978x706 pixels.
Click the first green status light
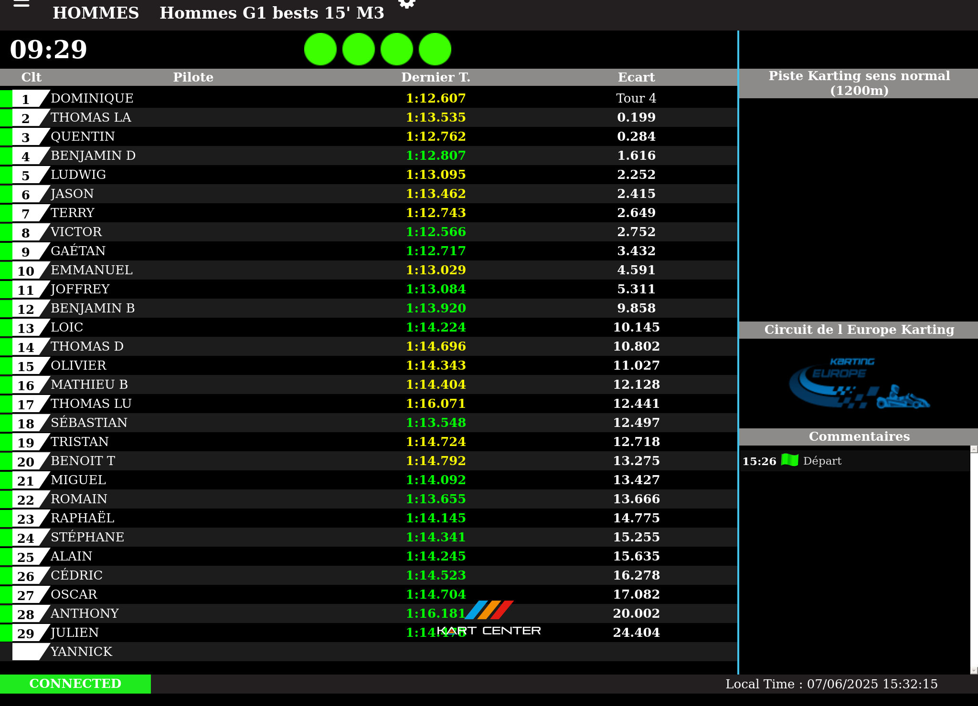tap(320, 49)
